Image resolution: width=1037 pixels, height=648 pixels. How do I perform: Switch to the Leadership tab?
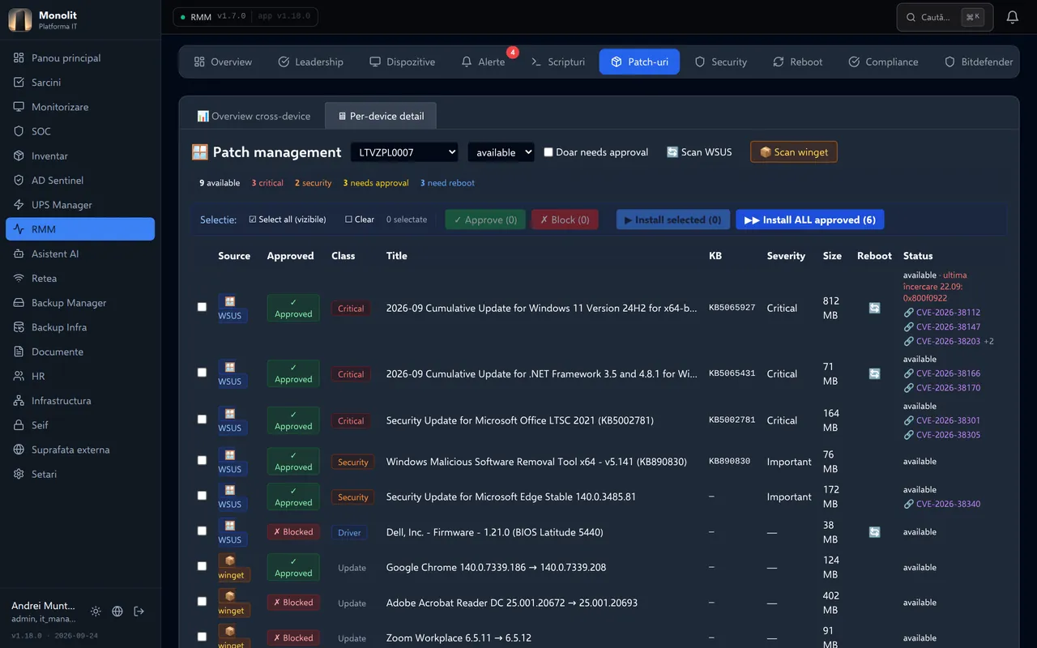tap(310, 62)
